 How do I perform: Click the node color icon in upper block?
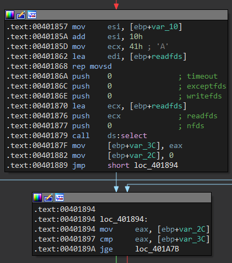[10, 15]
